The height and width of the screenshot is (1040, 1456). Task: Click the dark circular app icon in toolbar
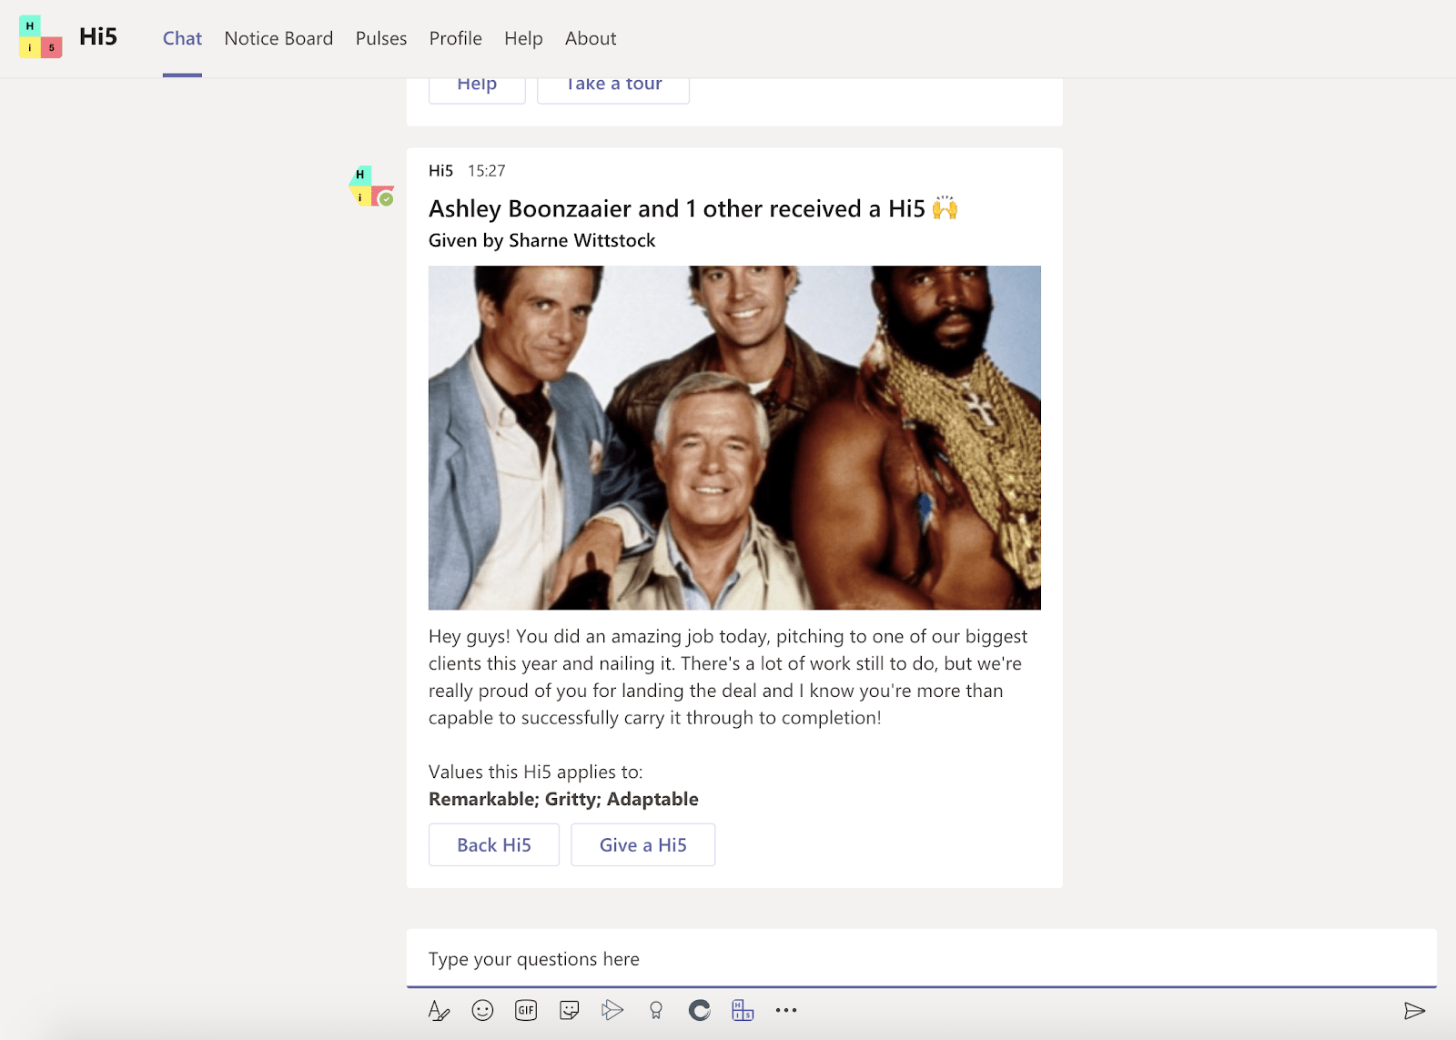699,1010
